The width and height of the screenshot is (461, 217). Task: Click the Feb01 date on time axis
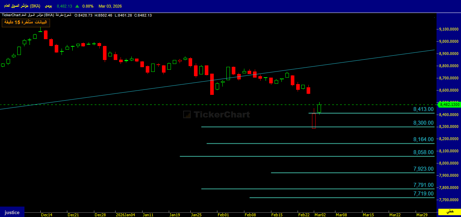coord(223,214)
